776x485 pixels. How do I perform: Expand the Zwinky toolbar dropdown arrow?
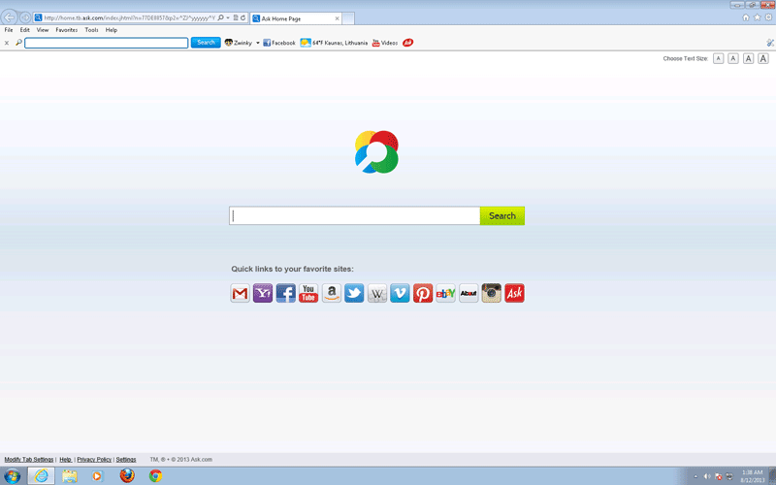[258, 43]
